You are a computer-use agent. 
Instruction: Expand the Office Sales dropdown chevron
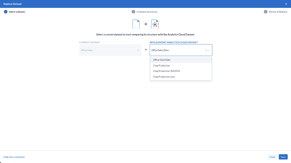tap(138, 50)
